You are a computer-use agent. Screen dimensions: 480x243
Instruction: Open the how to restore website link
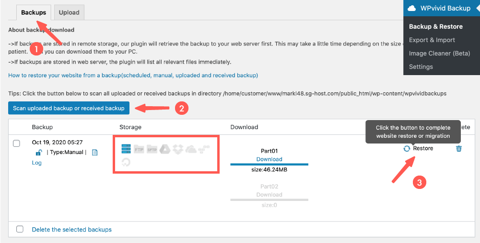tap(133, 75)
